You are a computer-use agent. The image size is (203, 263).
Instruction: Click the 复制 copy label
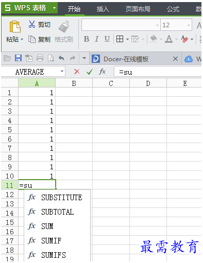(44, 40)
